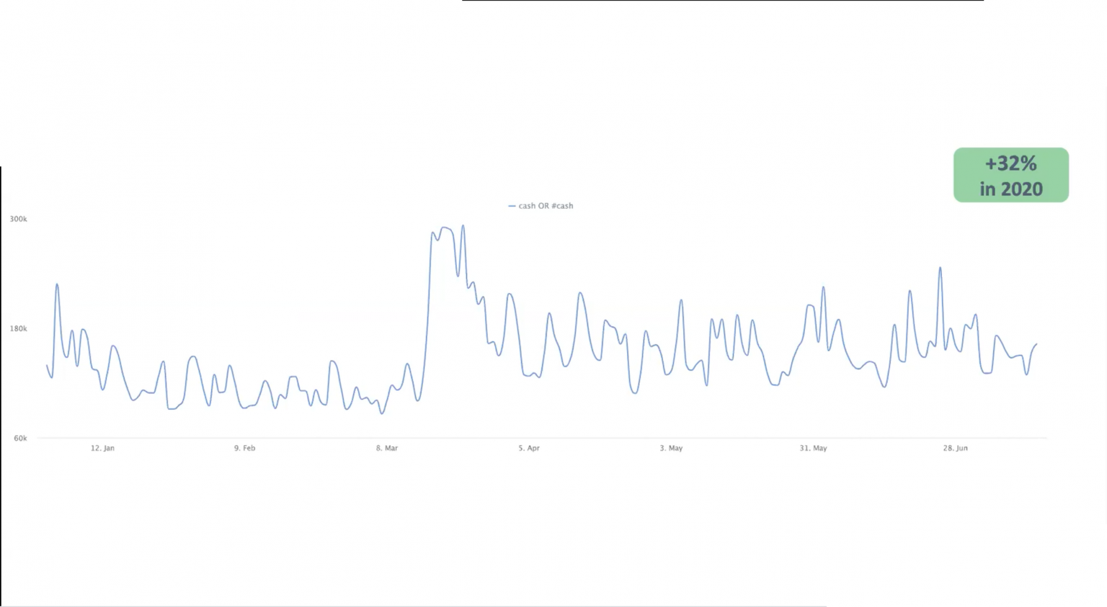The image size is (1107, 607).
Task: Click the first data point of the line
Action: [x=48, y=366]
